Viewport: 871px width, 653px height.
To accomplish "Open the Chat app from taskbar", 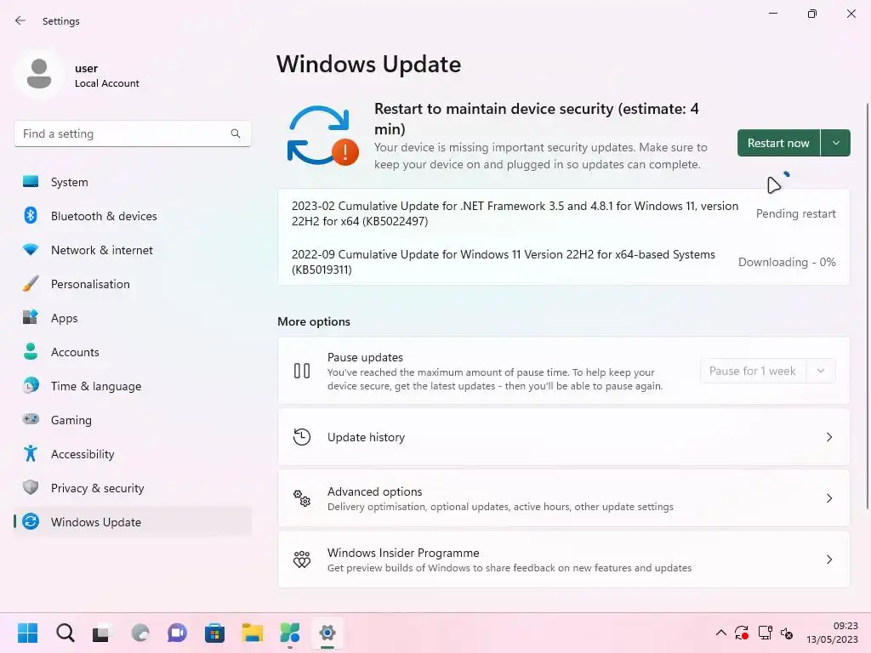I will [x=177, y=633].
